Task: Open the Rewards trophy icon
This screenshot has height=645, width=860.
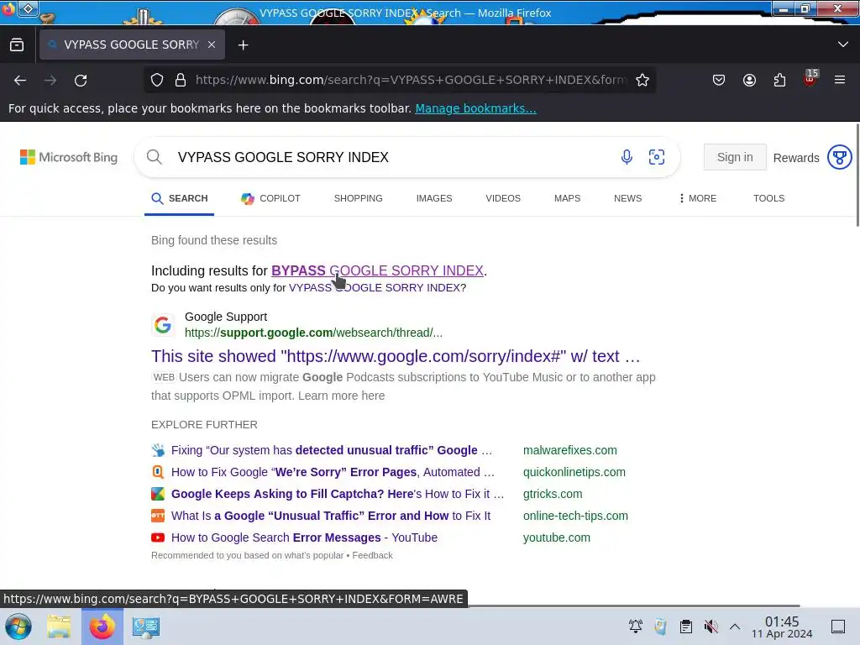Action: coord(839,157)
